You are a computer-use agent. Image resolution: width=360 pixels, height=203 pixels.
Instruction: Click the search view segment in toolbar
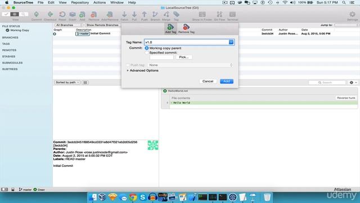(24, 14)
